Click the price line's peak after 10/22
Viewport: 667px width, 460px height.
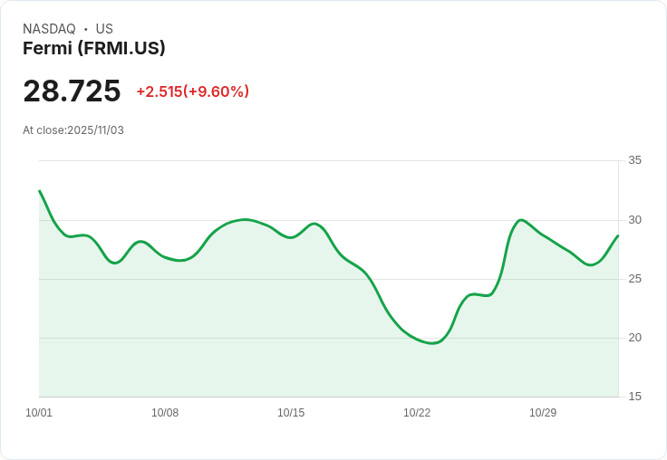521,220
